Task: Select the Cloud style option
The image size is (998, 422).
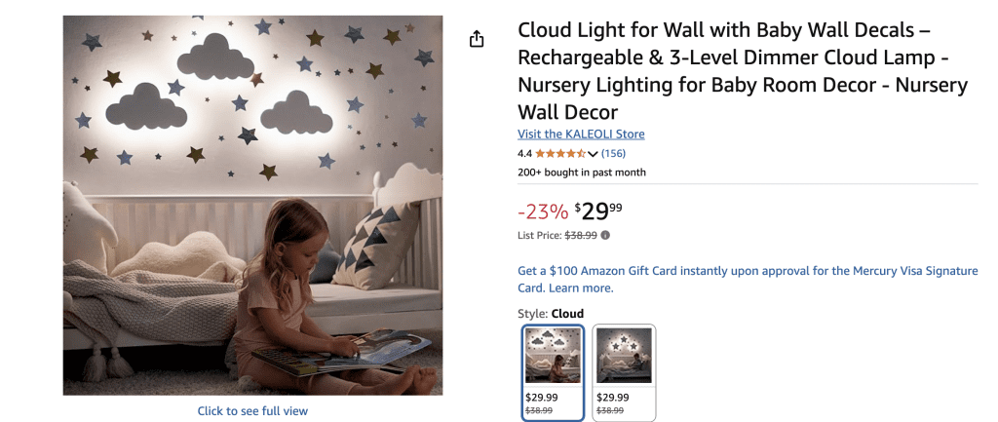Action: click(553, 372)
